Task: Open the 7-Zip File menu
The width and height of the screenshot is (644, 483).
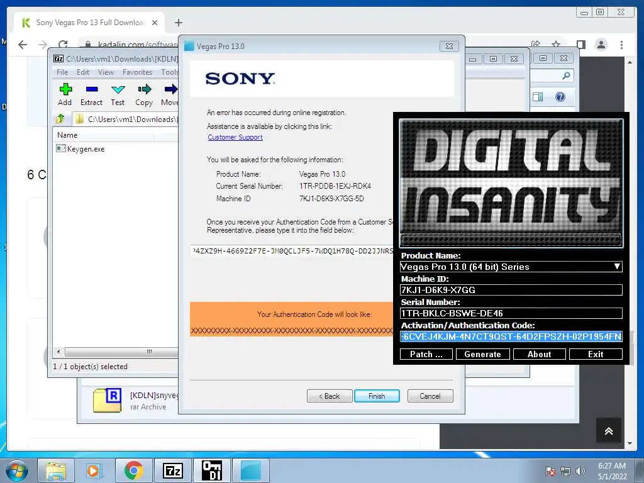Action: pyautogui.click(x=62, y=72)
